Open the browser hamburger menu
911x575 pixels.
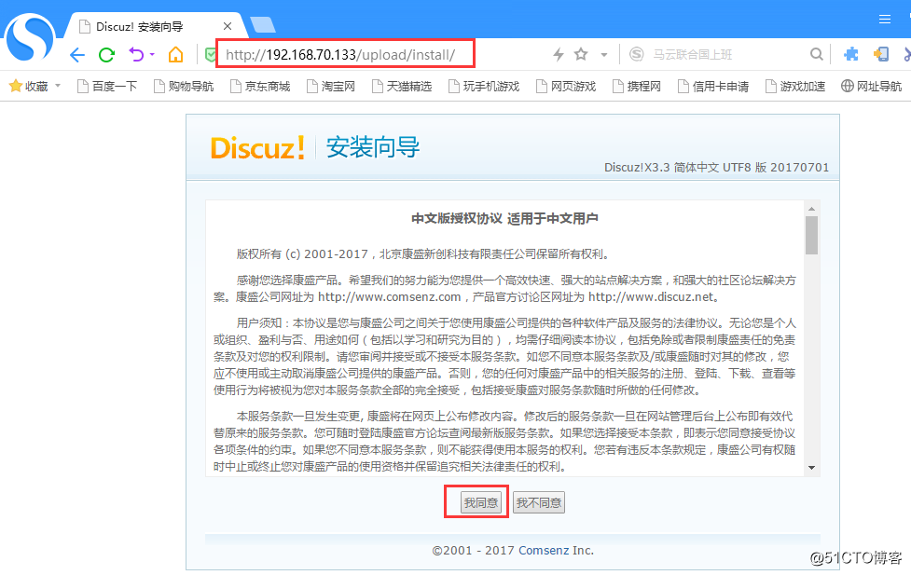pos(885,20)
